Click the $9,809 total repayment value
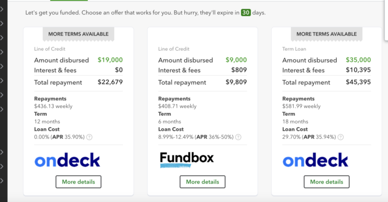The height and width of the screenshot is (202, 388). click(236, 82)
